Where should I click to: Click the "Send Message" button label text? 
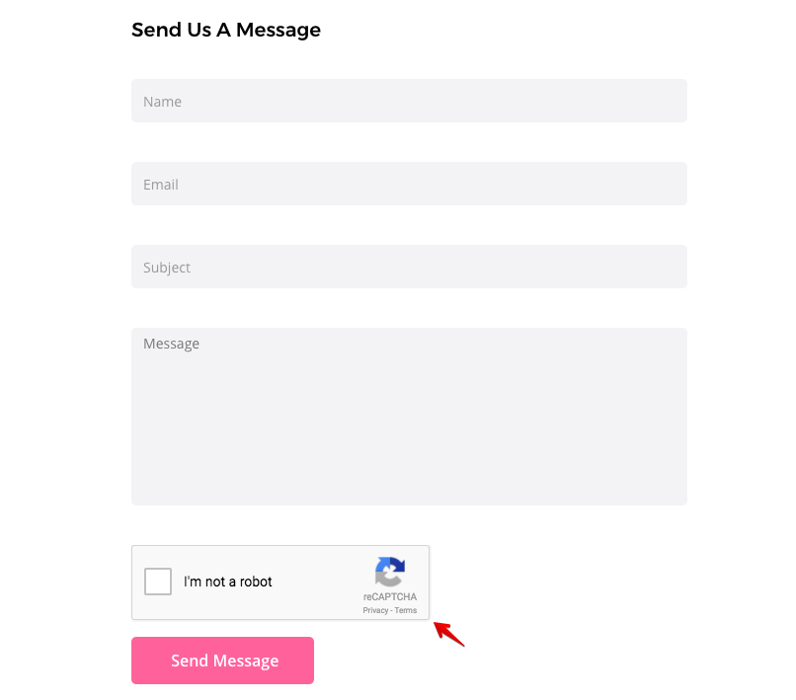tap(224, 661)
